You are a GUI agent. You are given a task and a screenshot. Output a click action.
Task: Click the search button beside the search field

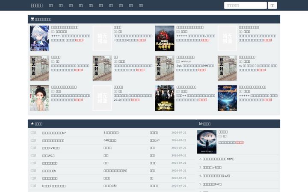[x=272, y=6]
